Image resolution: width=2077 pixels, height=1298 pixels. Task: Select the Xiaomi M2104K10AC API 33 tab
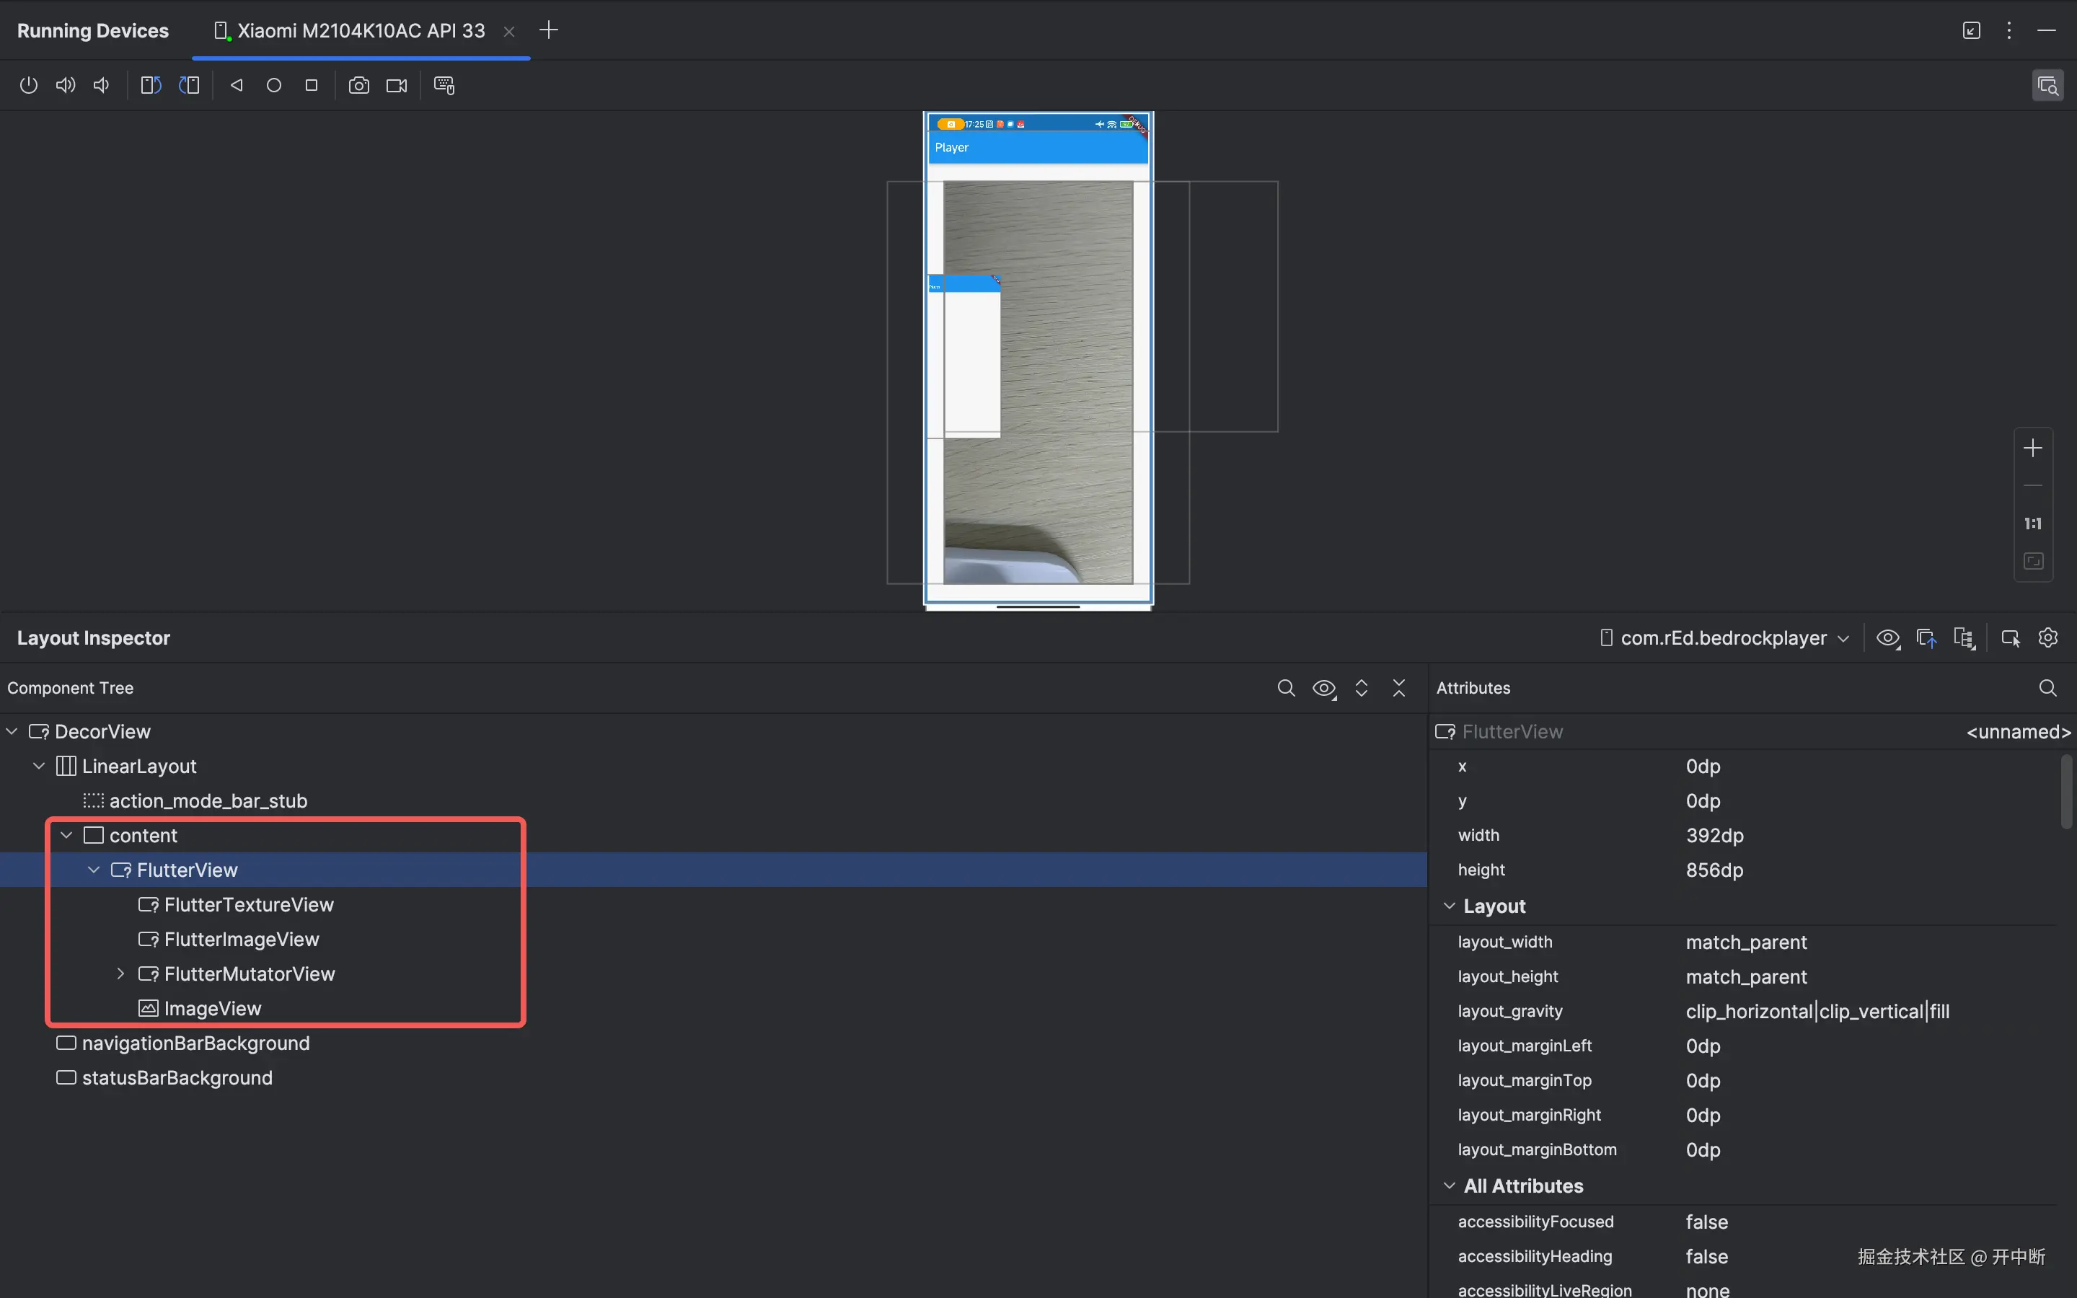[x=361, y=31]
